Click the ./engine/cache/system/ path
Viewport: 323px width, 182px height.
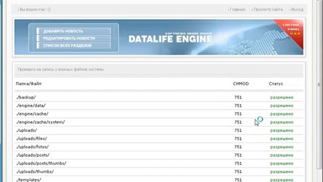coord(40,122)
